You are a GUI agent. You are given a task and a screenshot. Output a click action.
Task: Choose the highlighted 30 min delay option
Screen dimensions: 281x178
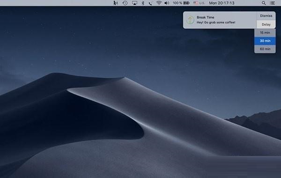click(265, 41)
